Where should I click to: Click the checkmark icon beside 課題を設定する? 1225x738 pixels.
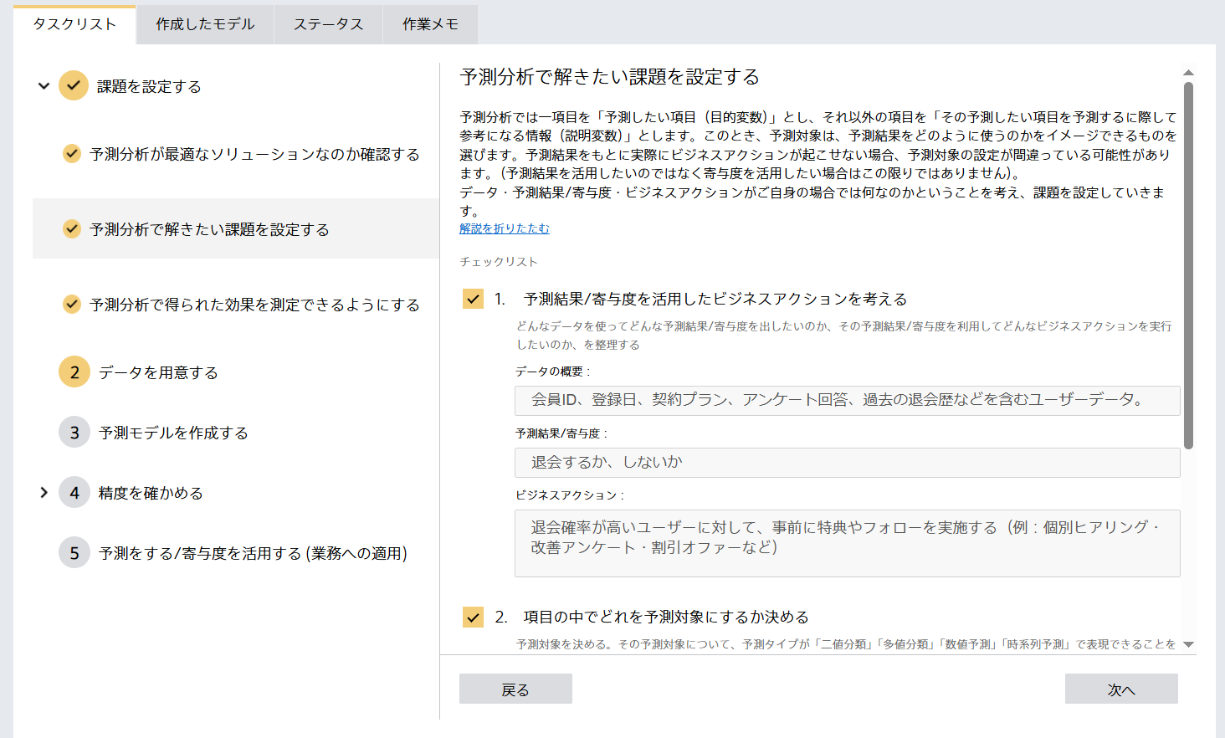[x=74, y=85]
